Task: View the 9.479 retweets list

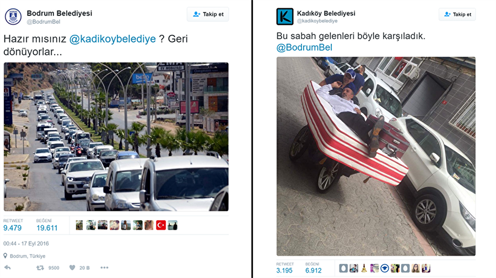Action: click(x=13, y=225)
